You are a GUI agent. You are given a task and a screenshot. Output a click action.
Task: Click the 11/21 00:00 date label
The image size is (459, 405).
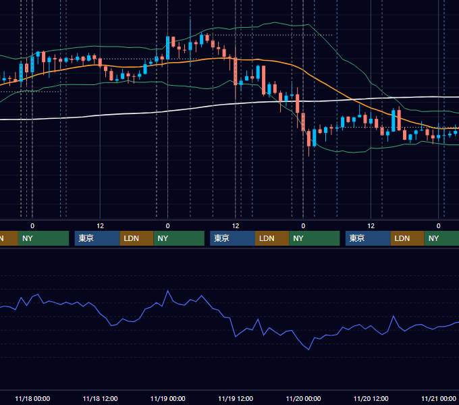(x=439, y=398)
